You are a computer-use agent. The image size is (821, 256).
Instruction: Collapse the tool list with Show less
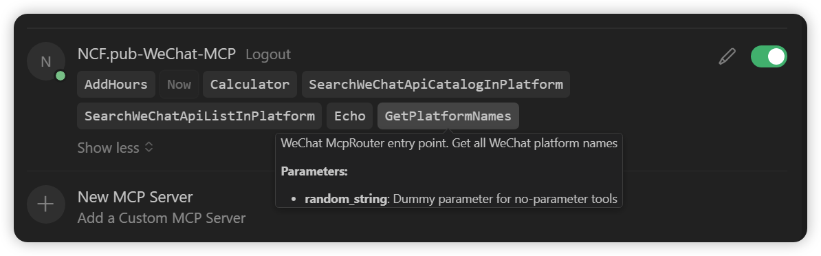click(109, 148)
